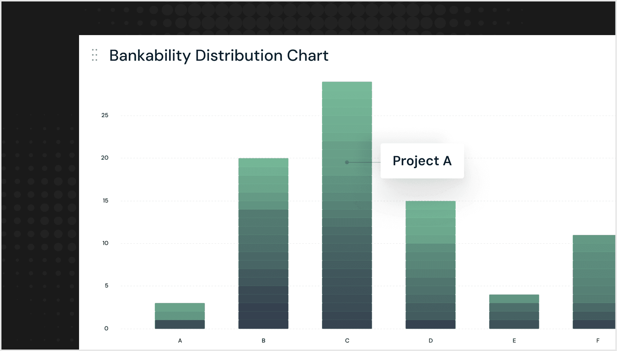The height and width of the screenshot is (351, 617).
Task: Select the short bar above label A
Action: click(180, 316)
